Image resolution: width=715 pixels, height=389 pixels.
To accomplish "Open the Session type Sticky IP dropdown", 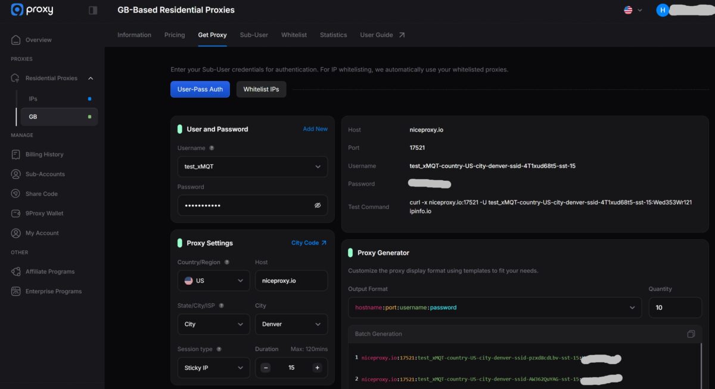I will pos(213,368).
